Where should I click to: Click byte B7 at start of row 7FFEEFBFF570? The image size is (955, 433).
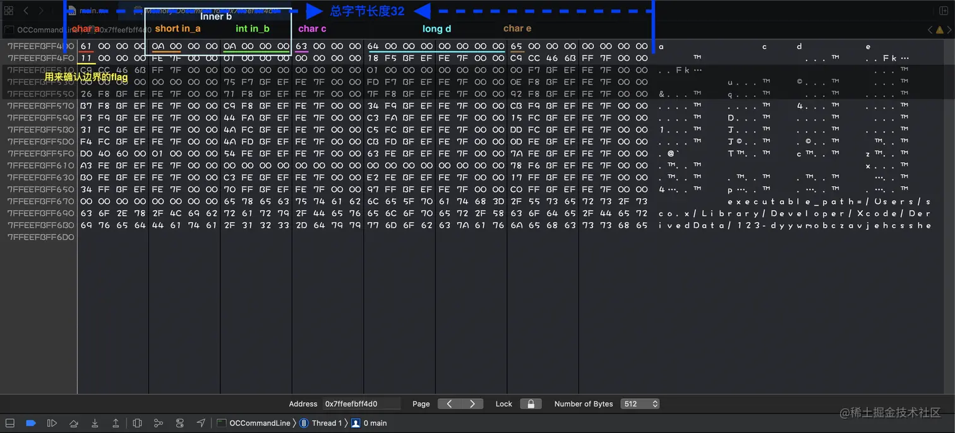pyautogui.click(x=87, y=106)
